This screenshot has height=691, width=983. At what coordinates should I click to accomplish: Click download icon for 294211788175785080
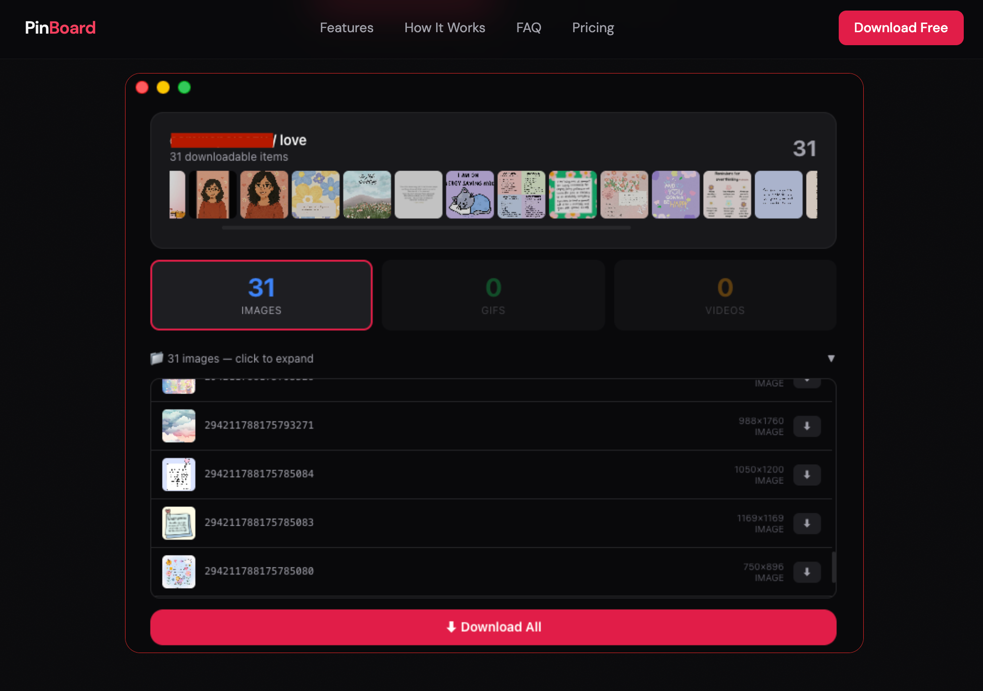807,572
